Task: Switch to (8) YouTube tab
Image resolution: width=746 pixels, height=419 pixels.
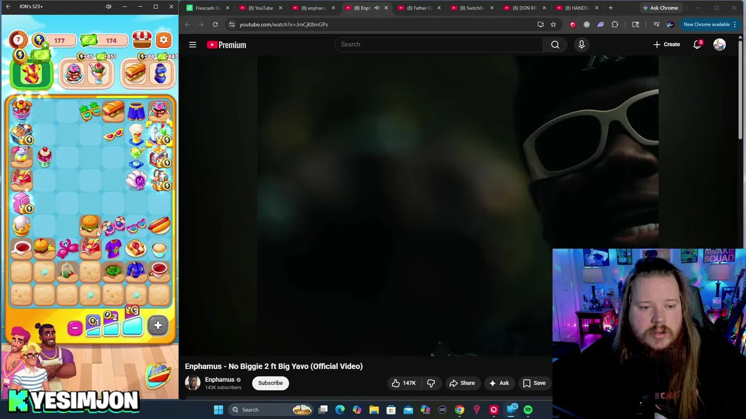Action: 260,8
